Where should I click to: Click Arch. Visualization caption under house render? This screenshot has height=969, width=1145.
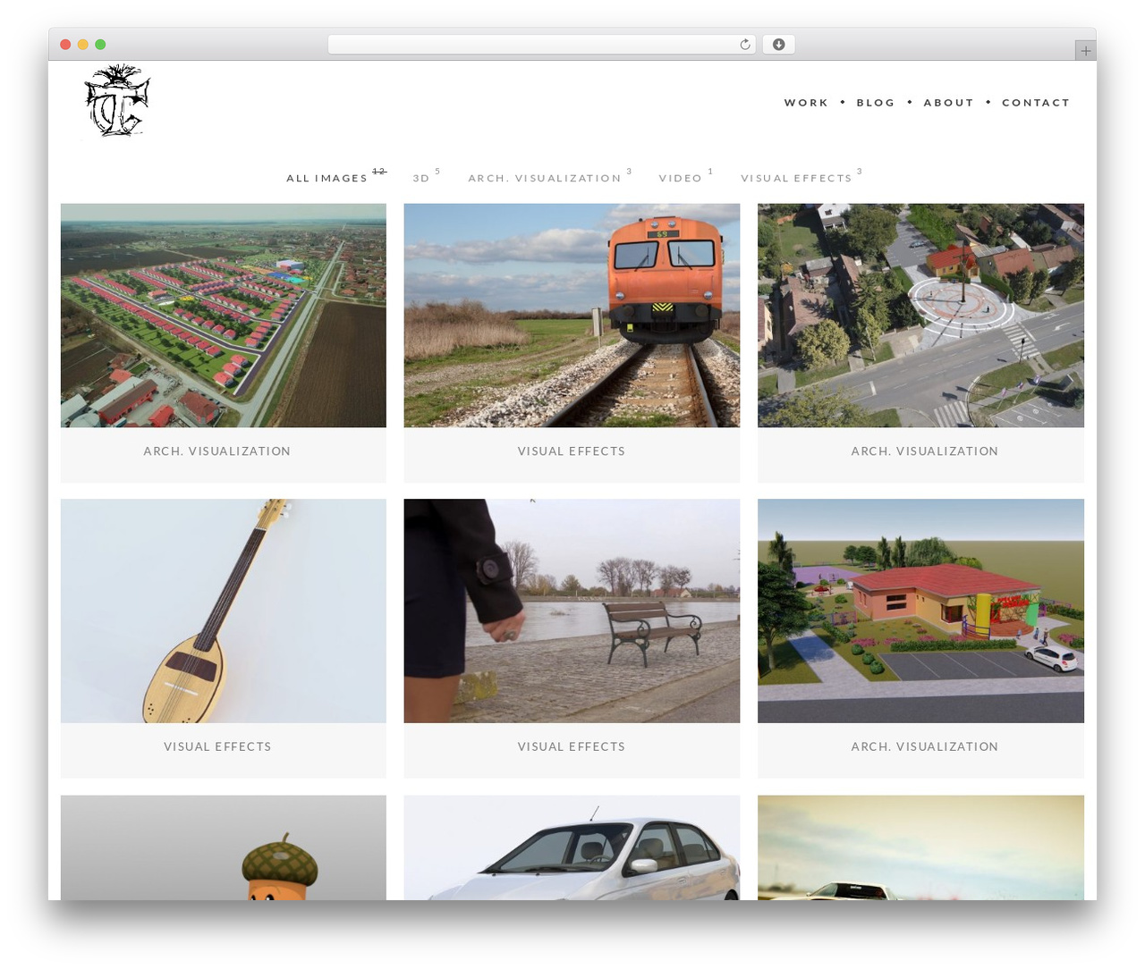point(925,746)
